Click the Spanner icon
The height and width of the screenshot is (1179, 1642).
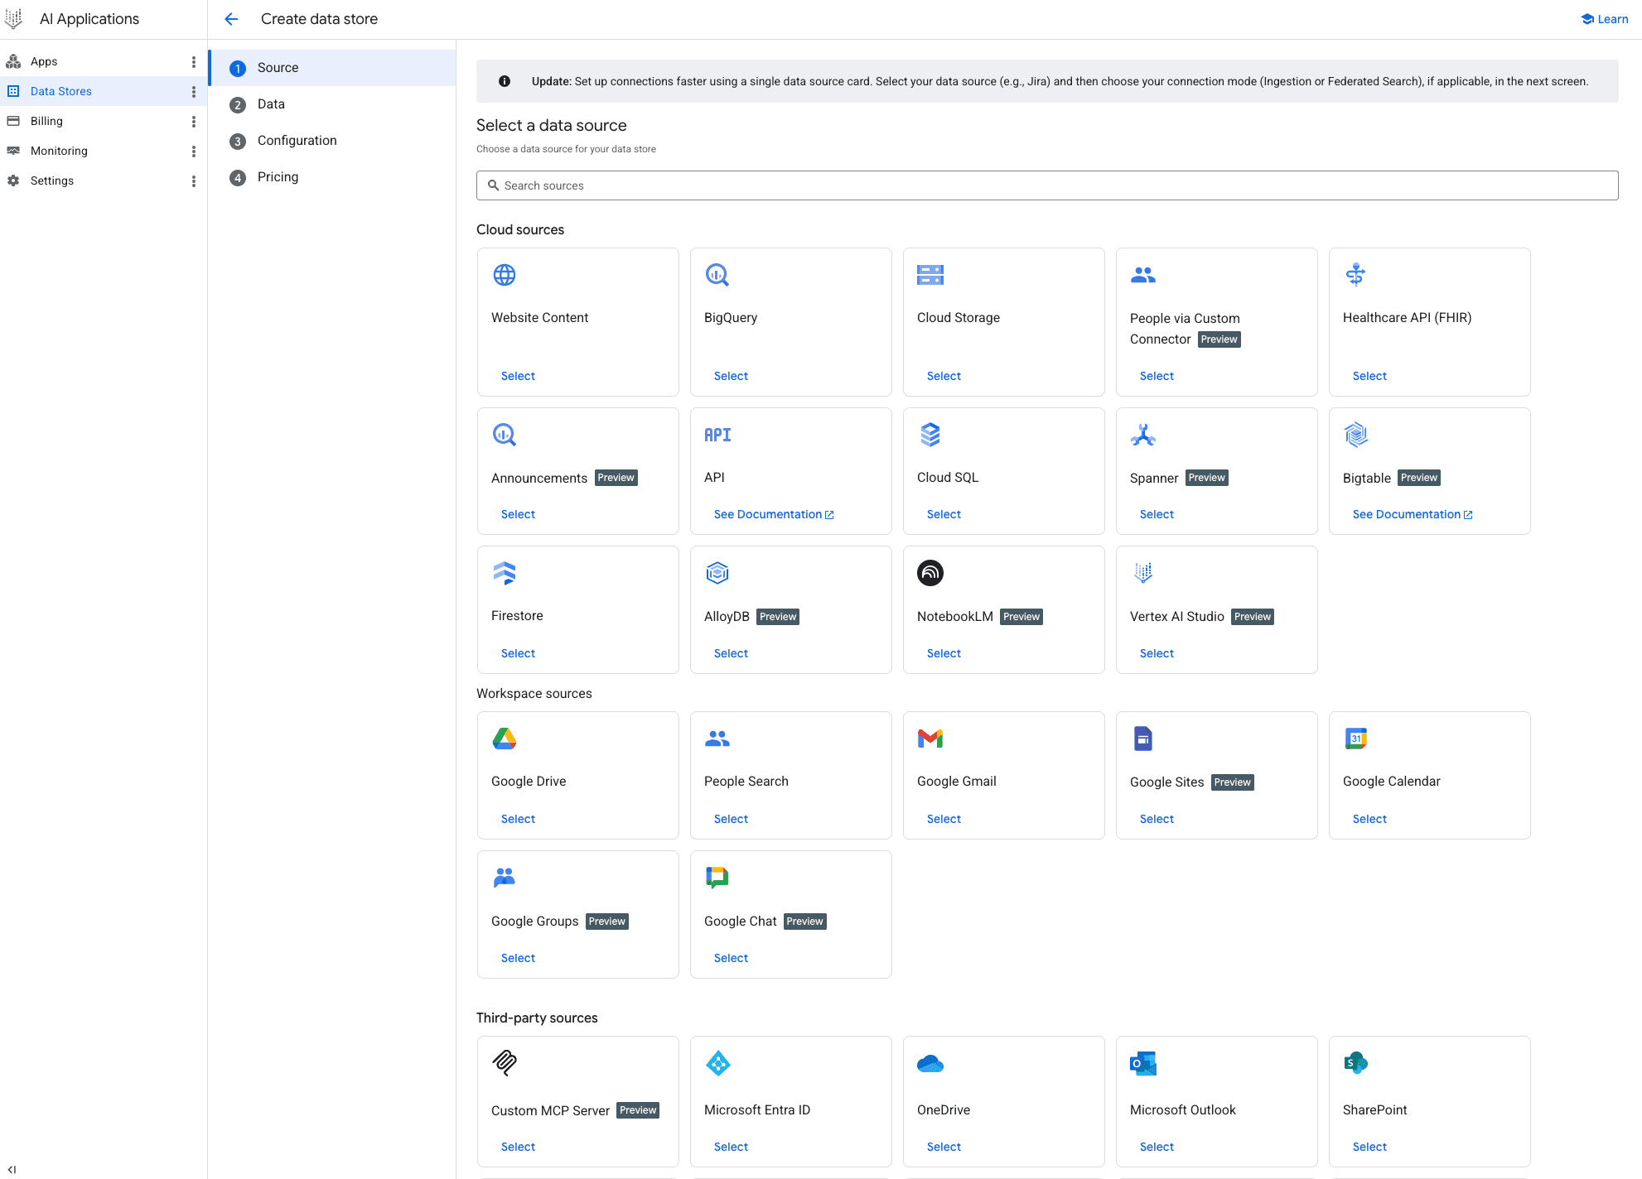coord(1143,435)
